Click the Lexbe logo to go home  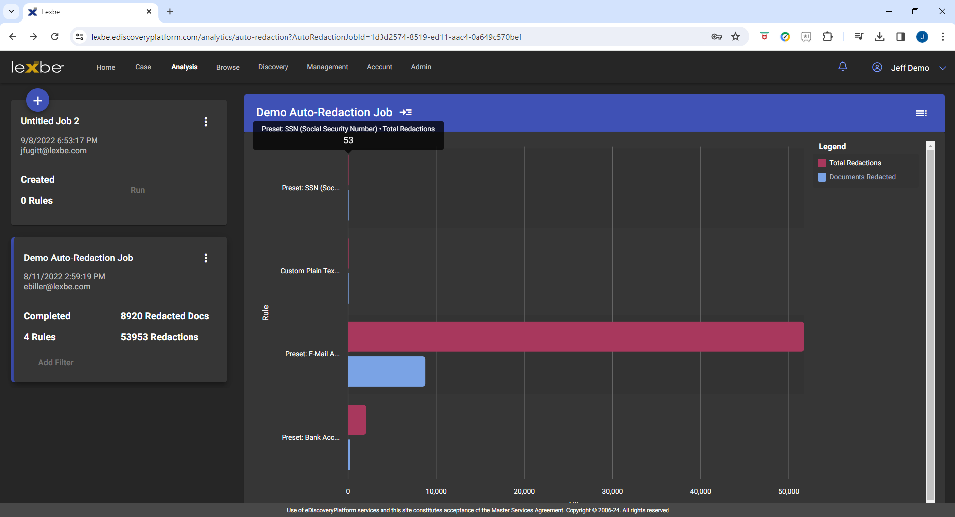pos(37,67)
